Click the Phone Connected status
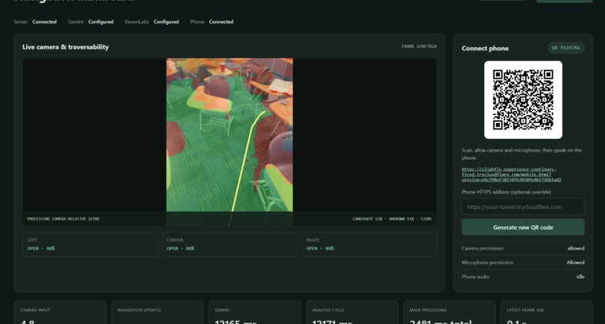 (x=212, y=22)
